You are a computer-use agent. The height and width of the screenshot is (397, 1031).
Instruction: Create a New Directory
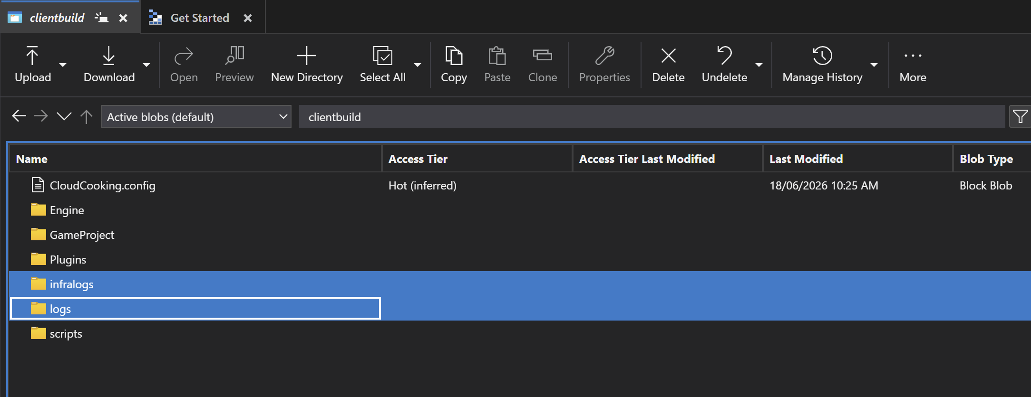click(x=307, y=65)
